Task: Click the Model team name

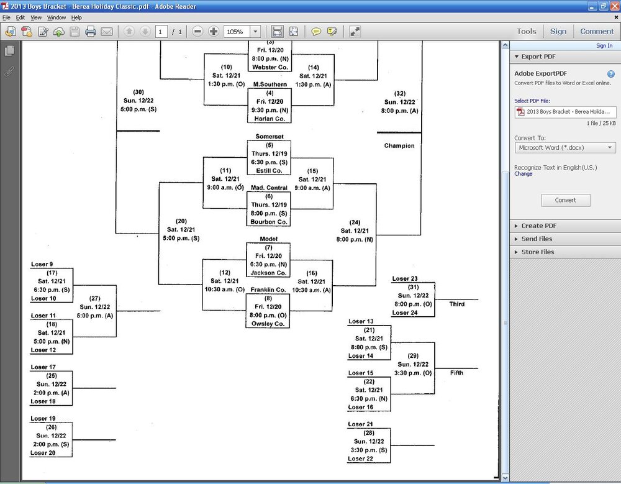Action: pos(268,239)
